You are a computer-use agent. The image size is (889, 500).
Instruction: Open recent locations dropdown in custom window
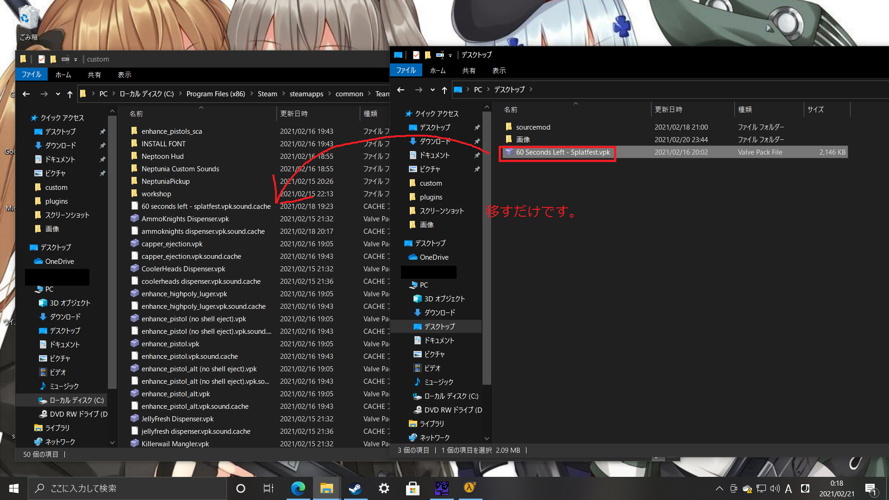click(58, 94)
